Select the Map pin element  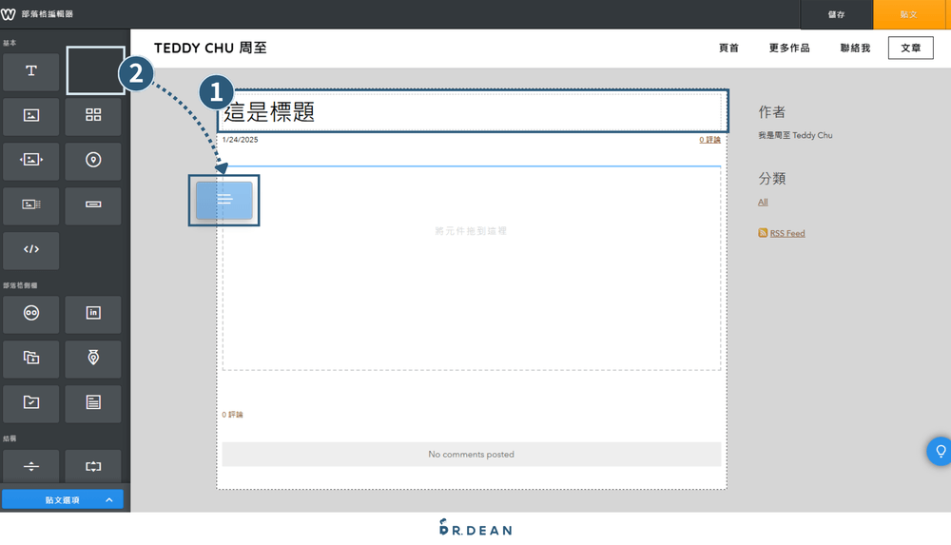[x=93, y=161]
